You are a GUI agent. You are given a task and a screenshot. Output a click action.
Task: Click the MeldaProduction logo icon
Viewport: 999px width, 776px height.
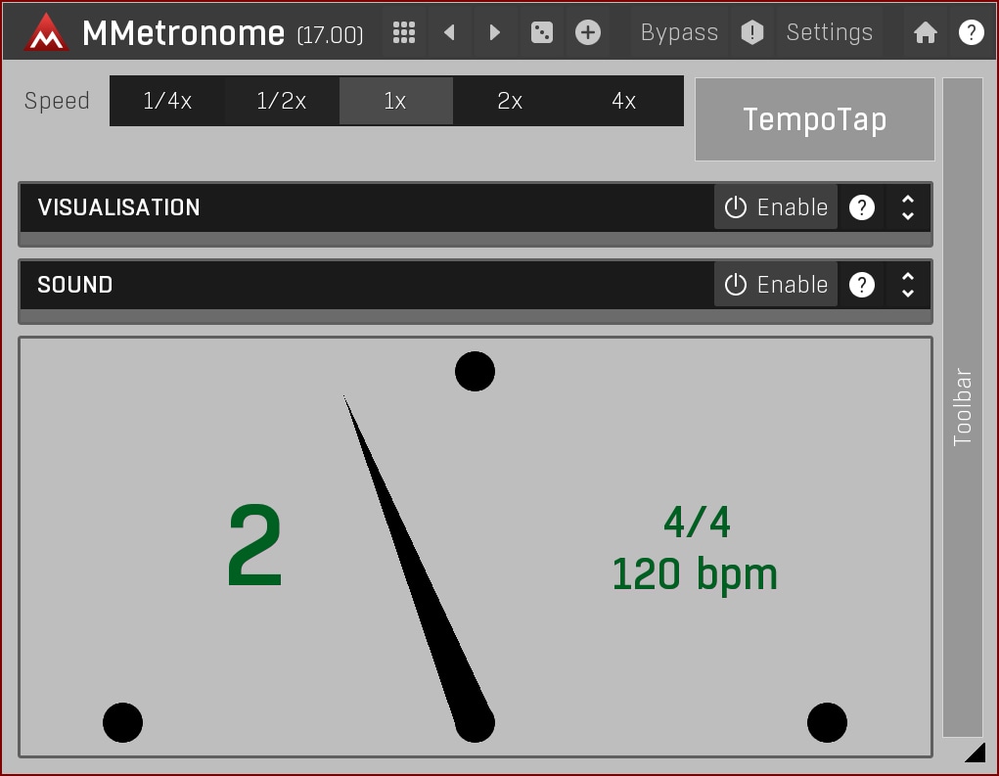(46, 33)
